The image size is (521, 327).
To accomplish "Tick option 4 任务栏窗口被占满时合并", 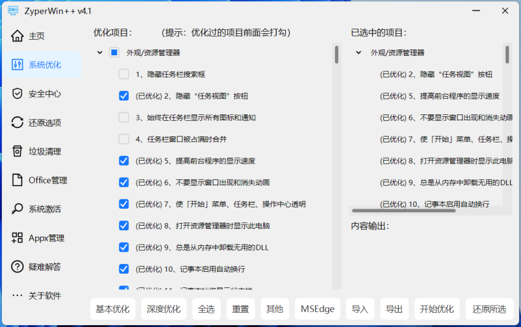I will pyautogui.click(x=124, y=139).
